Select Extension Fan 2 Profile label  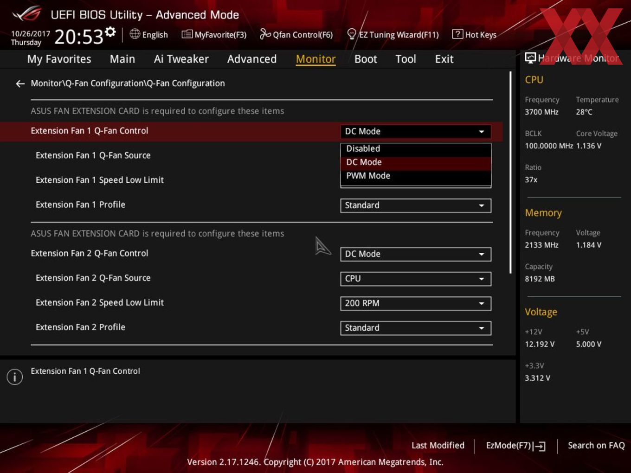(80, 327)
